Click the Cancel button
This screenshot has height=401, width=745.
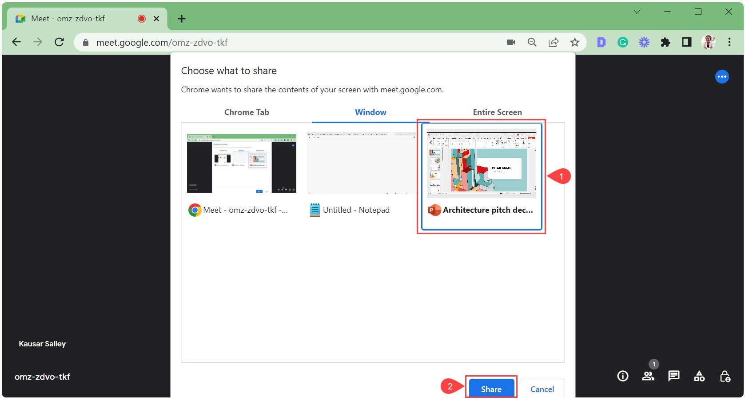pyautogui.click(x=542, y=389)
